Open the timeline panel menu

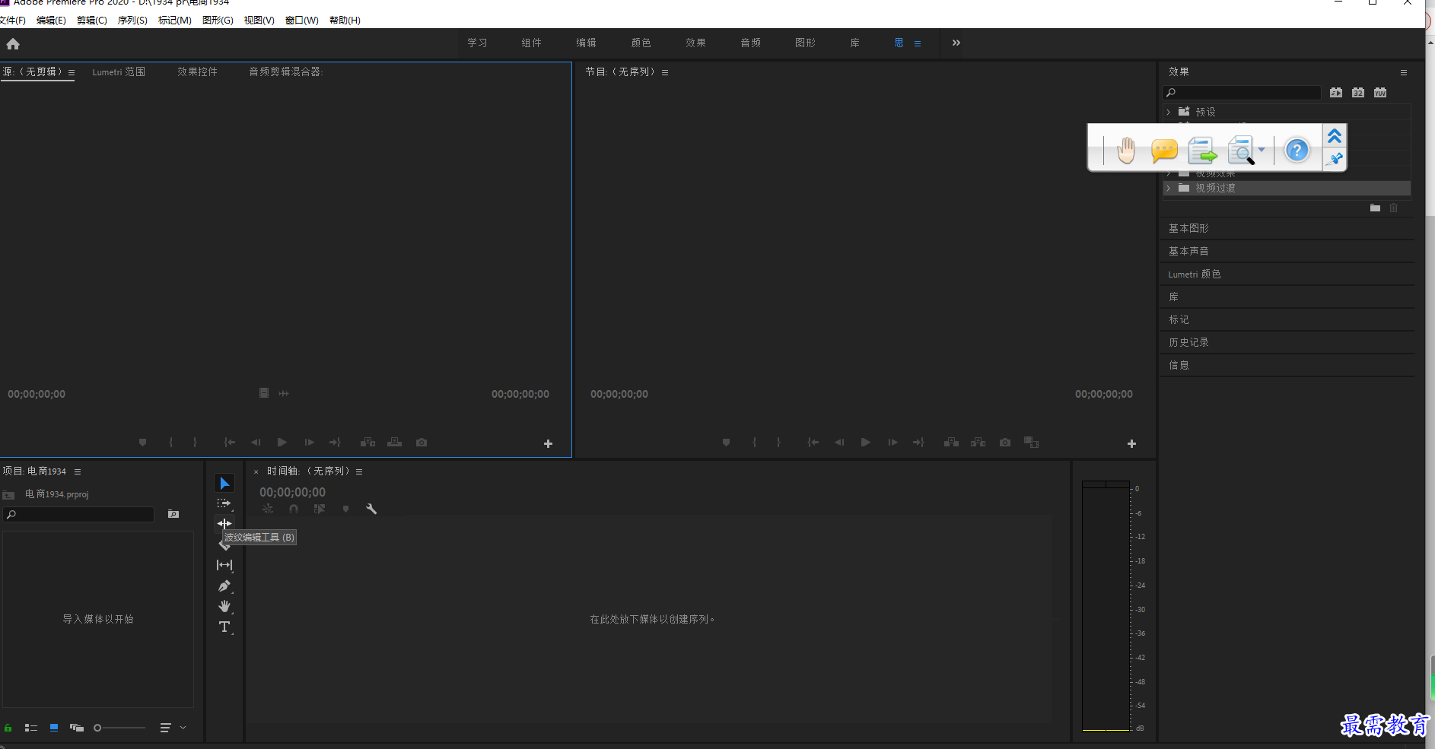pyautogui.click(x=359, y=472)
